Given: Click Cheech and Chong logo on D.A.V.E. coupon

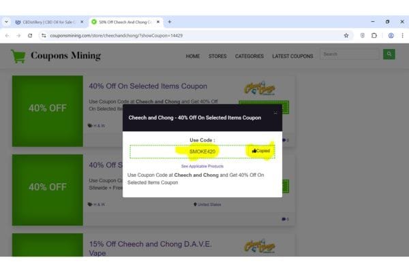Looking at the screenshot, I should coord(260,245).
